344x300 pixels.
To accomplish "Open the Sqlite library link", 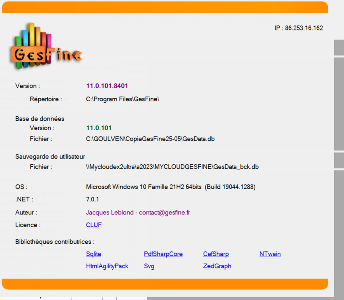I will [93, 254].
